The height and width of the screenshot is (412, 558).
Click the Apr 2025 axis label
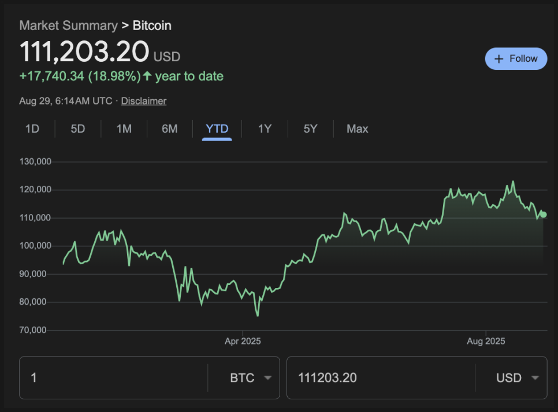(x=243, y=341)
